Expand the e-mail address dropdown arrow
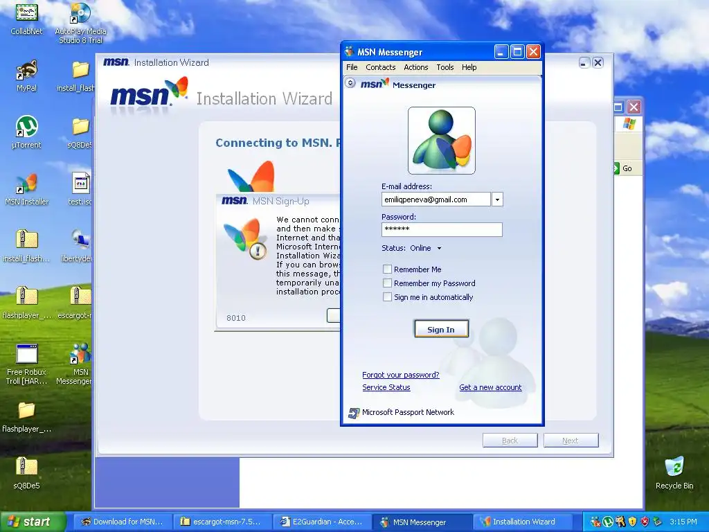709x532 pixels. click(497, 199)
